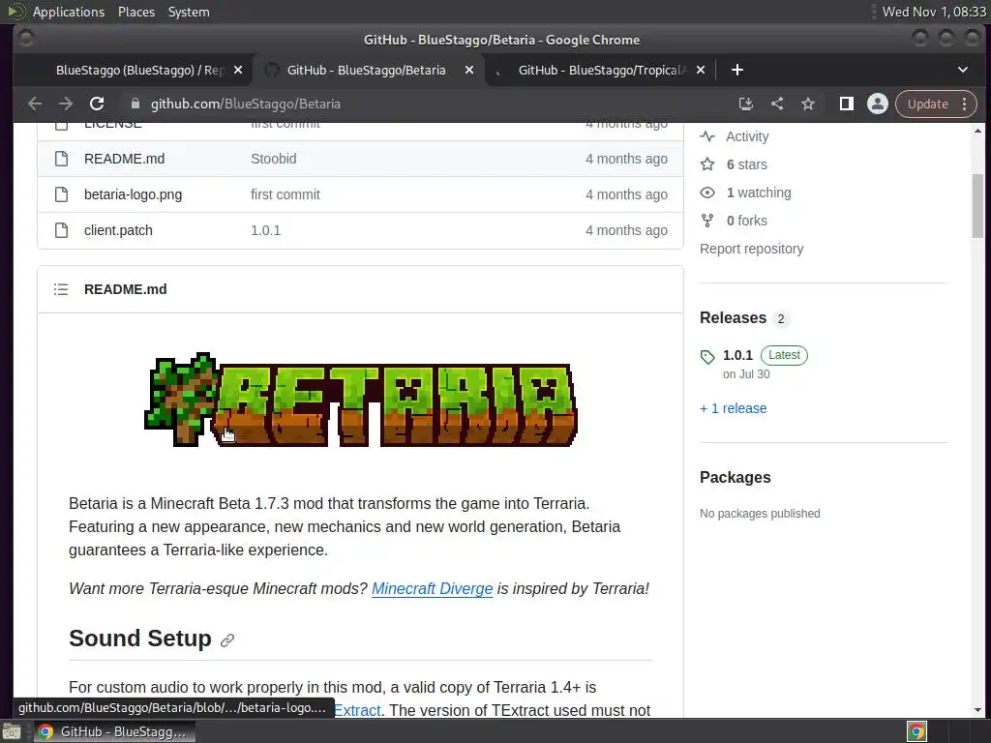
Task: Click the file icon beside betaria-logo.png
Action: click(61, 194)
